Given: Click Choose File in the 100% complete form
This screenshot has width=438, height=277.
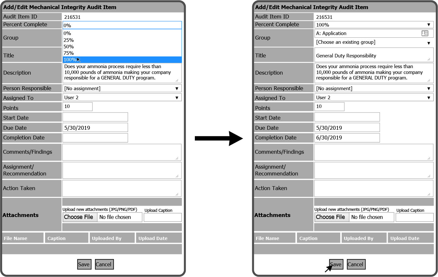Looking at the screenshot, I should click(330, 217).
